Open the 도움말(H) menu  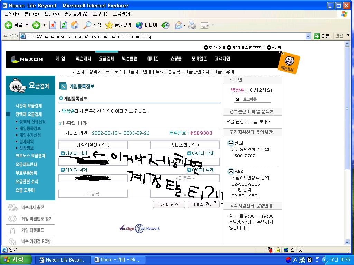click(x=122, y=14)
